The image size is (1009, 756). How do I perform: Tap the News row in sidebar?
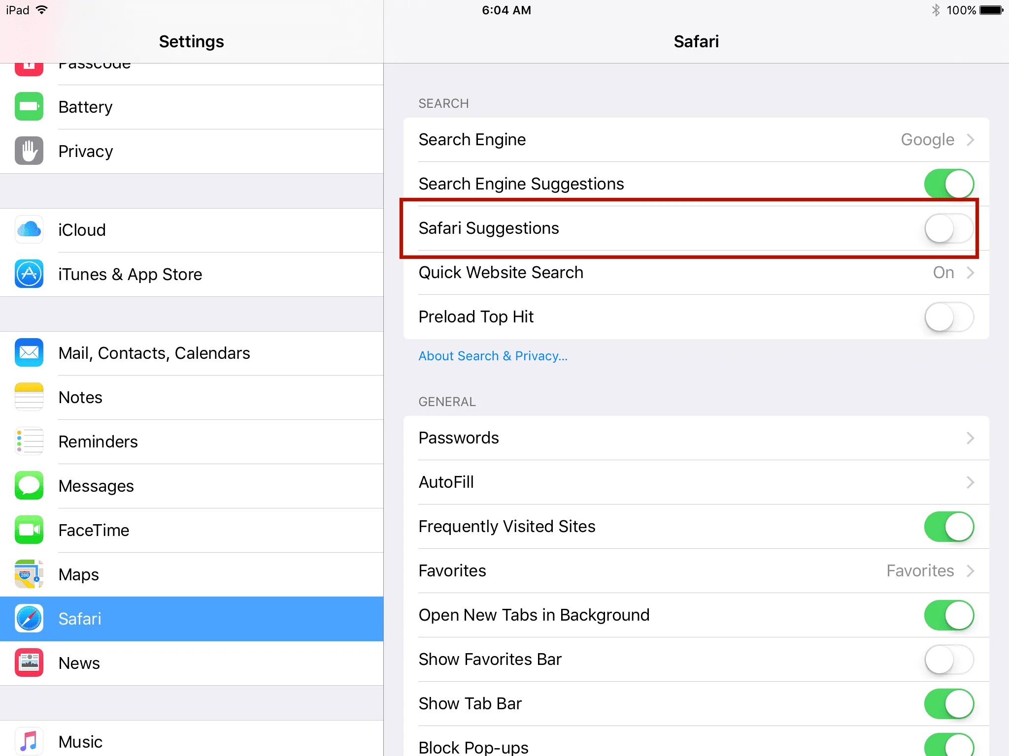click(x=79, y=663)
